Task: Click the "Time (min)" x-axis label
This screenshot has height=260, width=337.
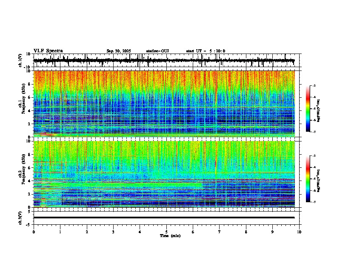Action: 170,236
